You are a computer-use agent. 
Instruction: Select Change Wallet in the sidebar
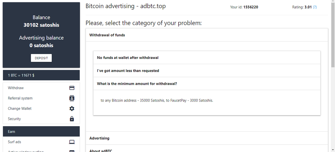41,108
